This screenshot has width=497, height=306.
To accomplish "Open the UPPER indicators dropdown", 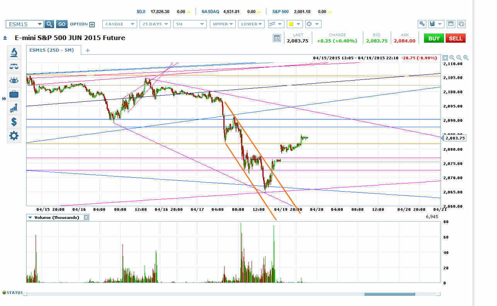I will coord(223,24).
